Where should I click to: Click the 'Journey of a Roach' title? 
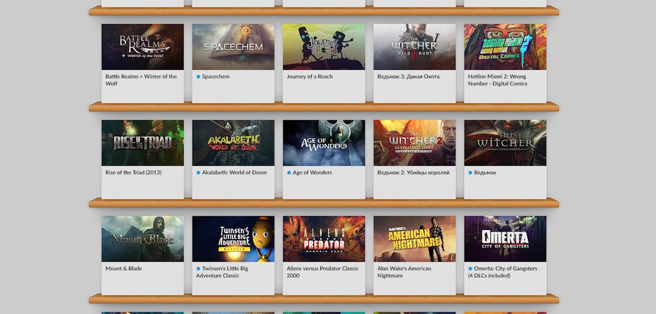(310, 76)
